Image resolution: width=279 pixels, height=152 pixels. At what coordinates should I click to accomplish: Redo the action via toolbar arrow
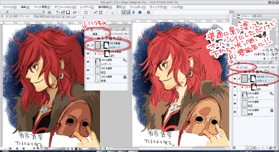click(x=80, y=12)
